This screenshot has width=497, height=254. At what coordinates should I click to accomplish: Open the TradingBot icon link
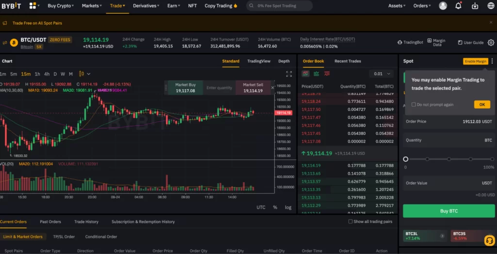click(x=411, y=42)
